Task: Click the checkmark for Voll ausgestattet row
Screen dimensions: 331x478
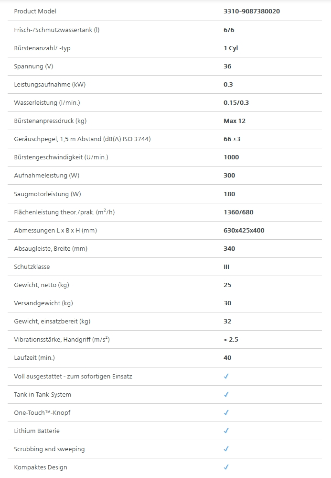Action: 226,376
